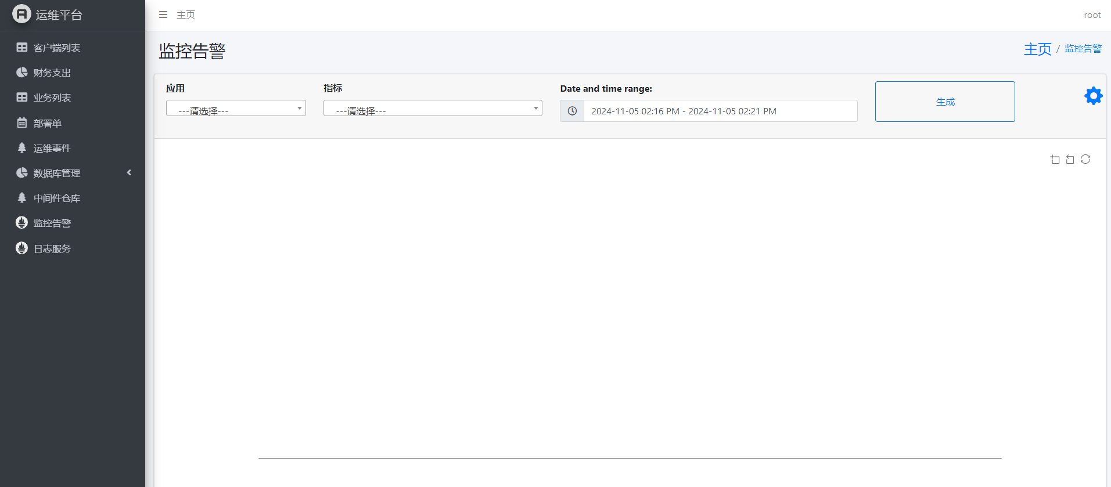This screenshot has height=487, width=1111.
Task: Click the 部署单 calendar icon
Action: (x=22, y=122)
